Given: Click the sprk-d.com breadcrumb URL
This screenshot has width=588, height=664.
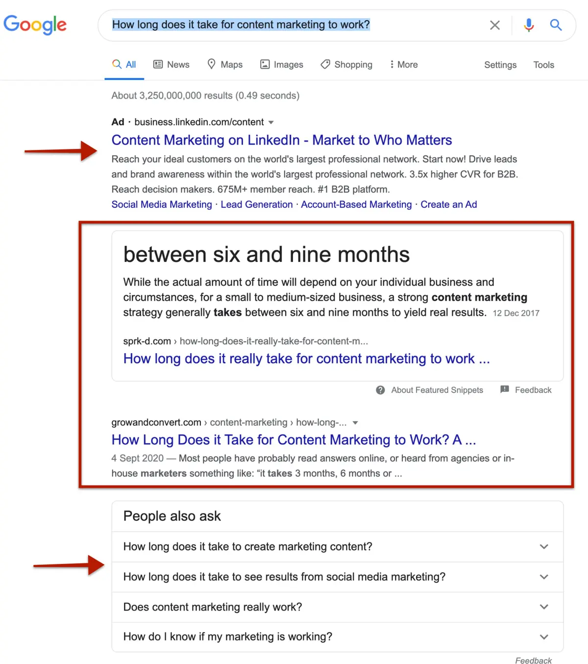Looking at the screenshot, I should point(245,341).
